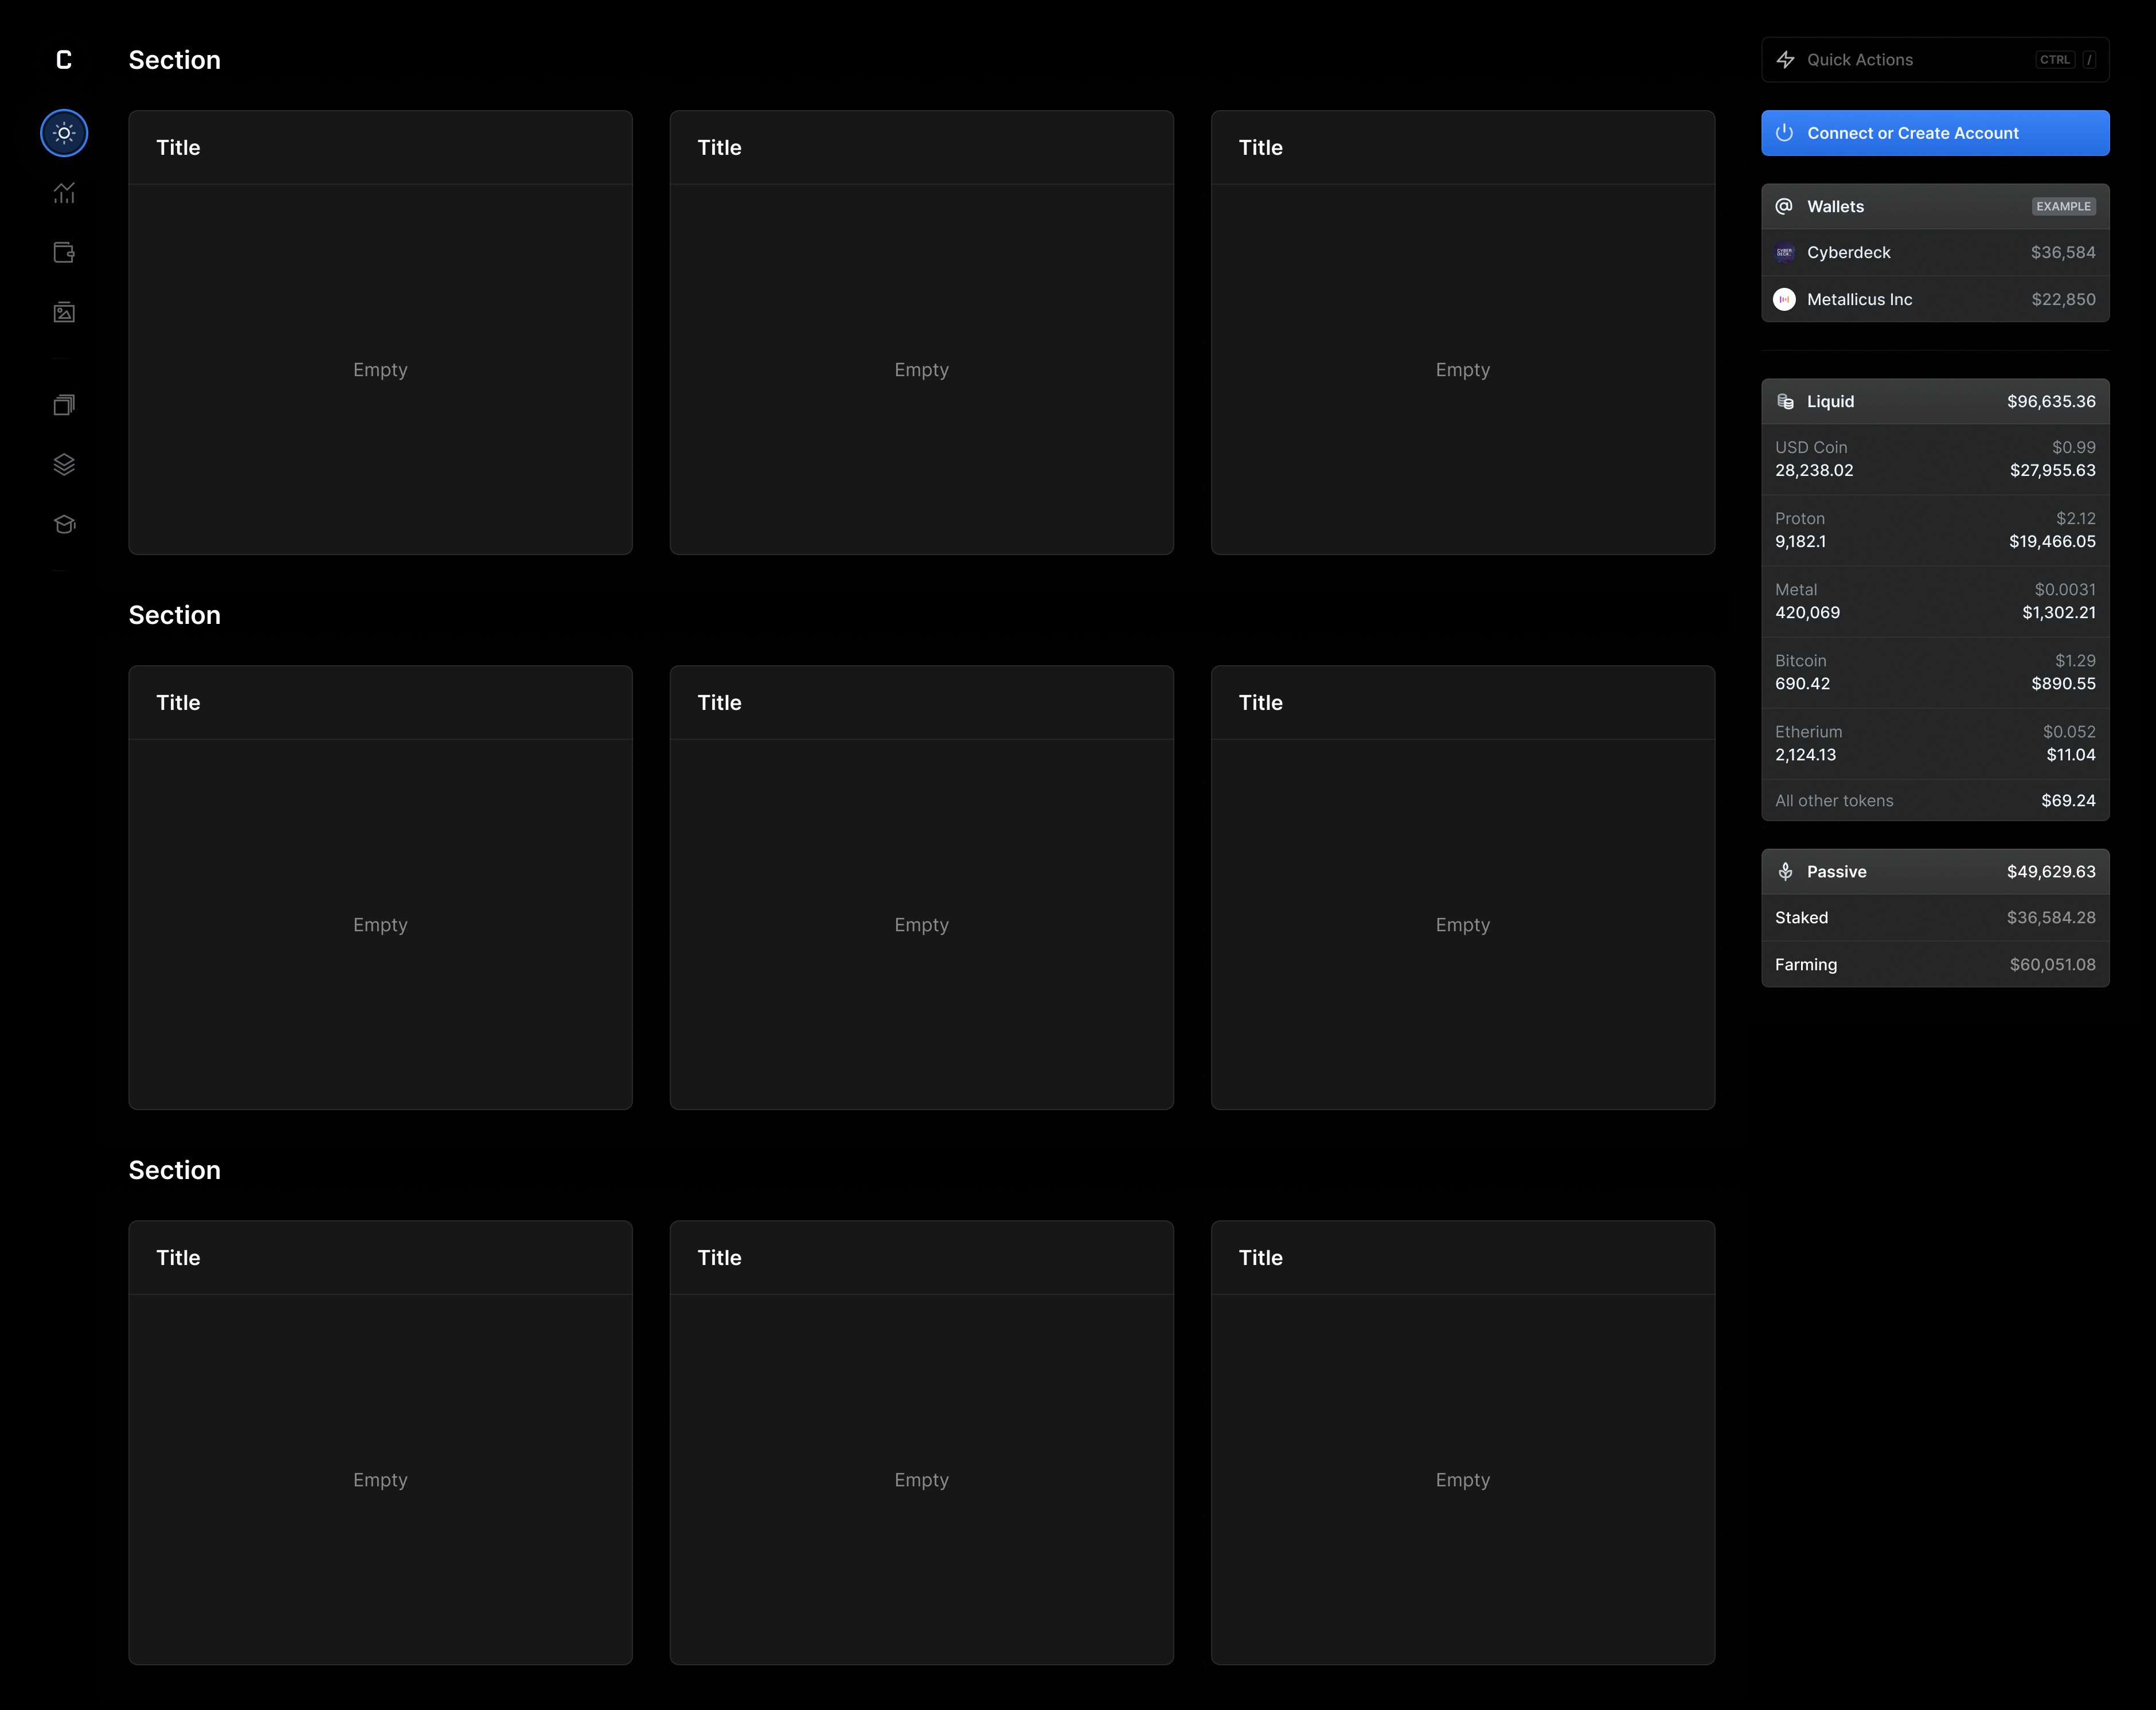Viewport: 2156px width, 1710px height.
Task: Click the CTRL shortcut key badge
Action: point(2055,60)
